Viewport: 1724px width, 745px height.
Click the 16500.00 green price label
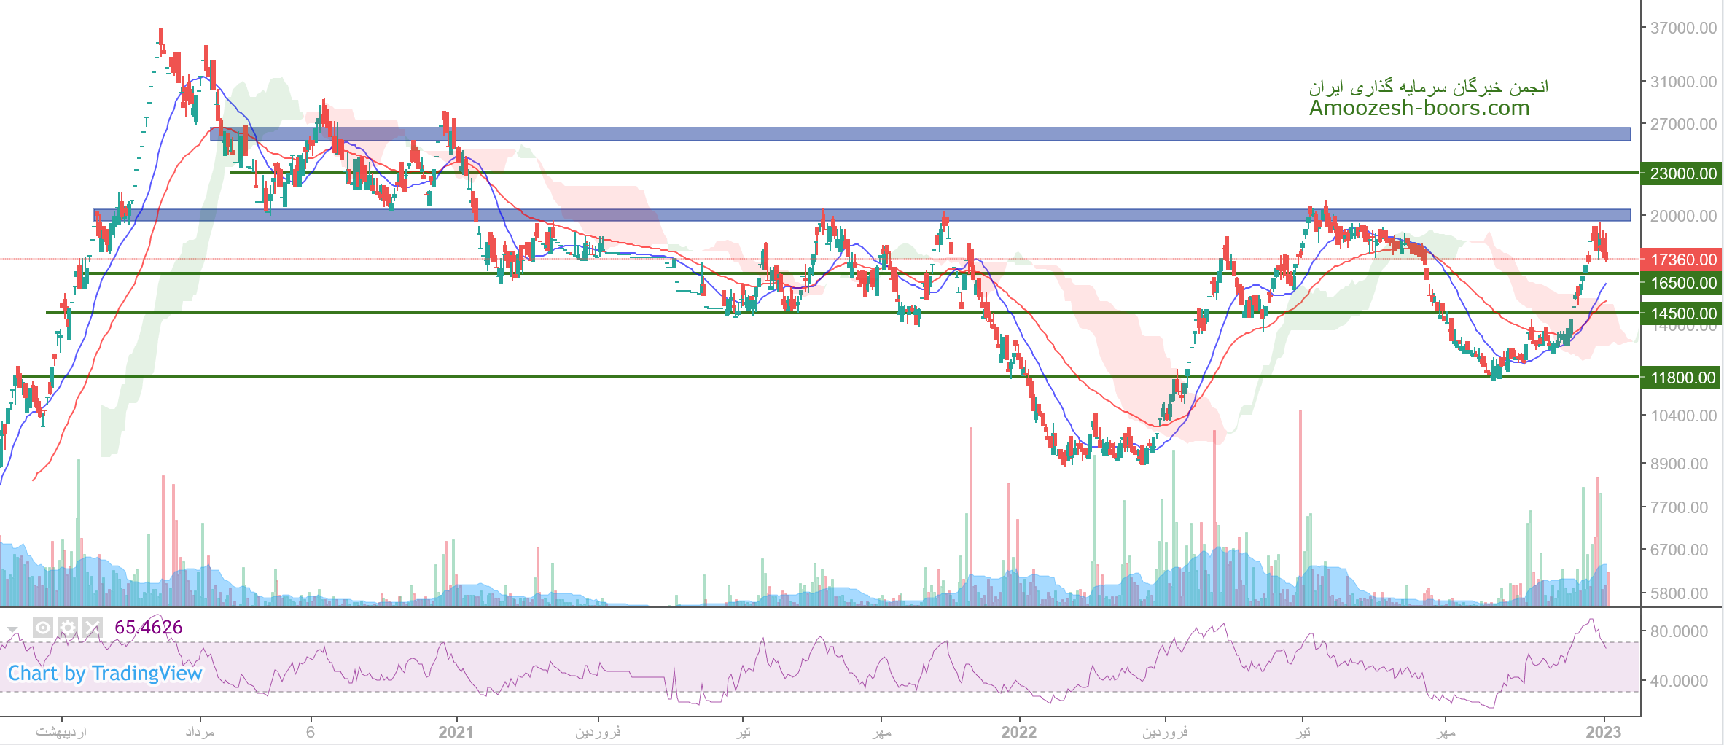[x=1682, y=283]
